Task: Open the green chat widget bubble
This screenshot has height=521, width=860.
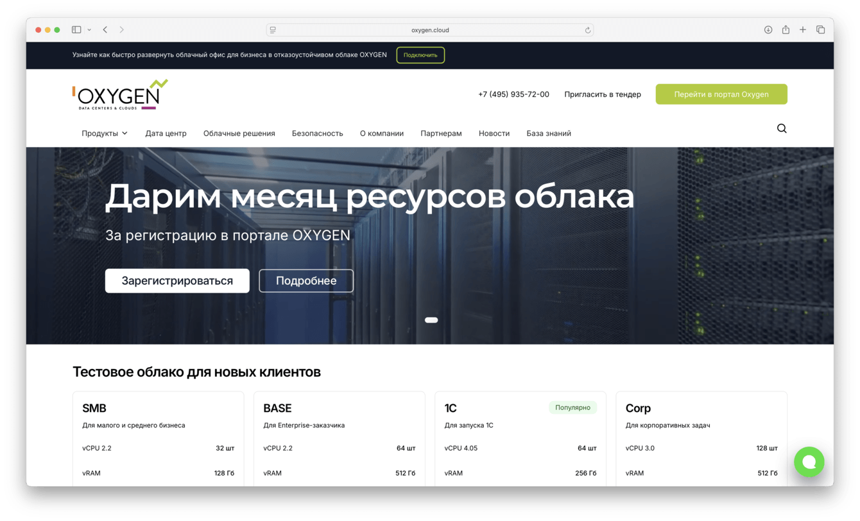Action: [809, 462]
